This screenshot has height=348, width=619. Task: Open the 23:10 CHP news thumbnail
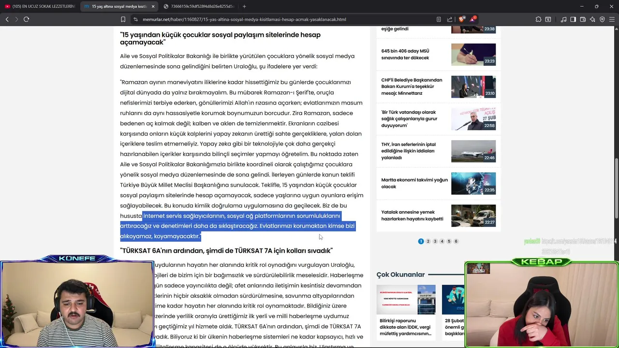tap(473, 87)
